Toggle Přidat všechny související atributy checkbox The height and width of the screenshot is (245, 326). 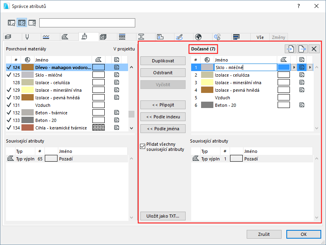(143, 147)
